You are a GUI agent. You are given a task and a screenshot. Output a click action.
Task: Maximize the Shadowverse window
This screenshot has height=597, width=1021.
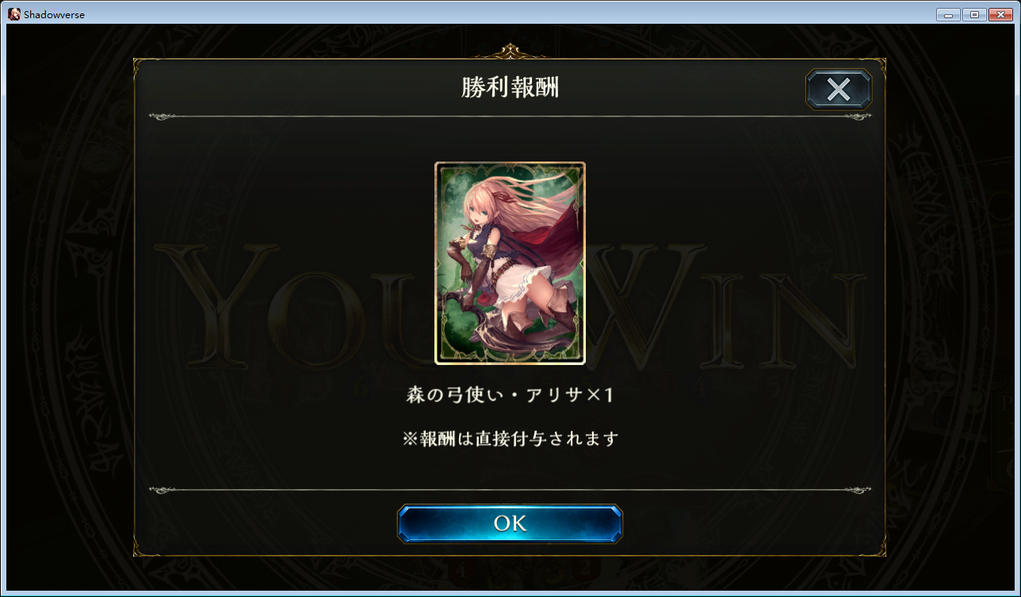coord(973,14)
